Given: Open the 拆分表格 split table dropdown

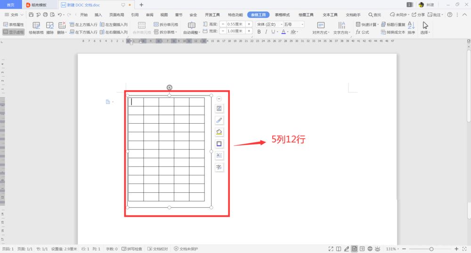Looking at the screenshot, I should click(x=165, y=32).
